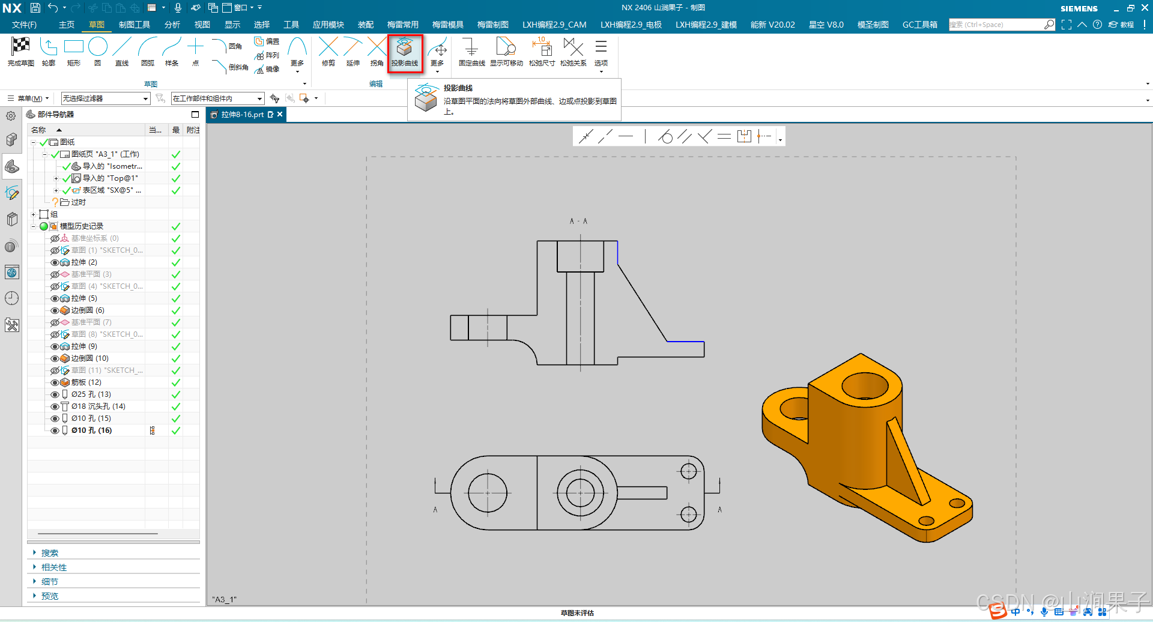This screenshot has width=1153, height=622.
Task: Collapse the 模型历史记录 tree node
Action: coord(34,226)
